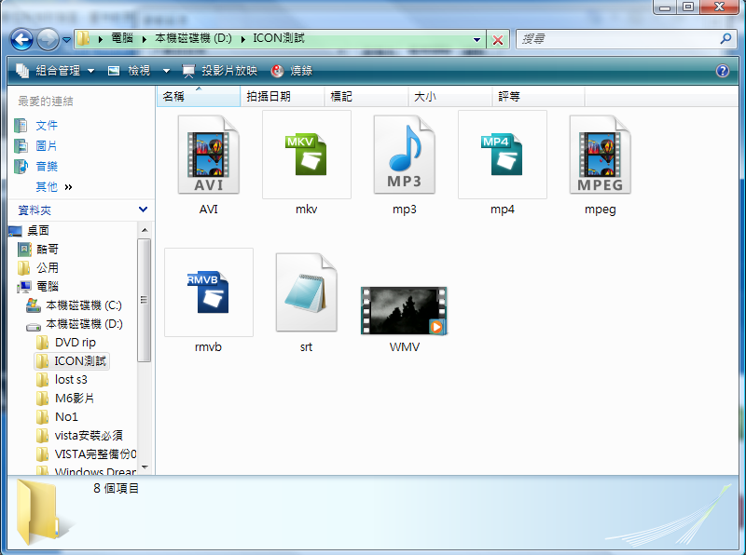Open the 文件 documents favorite link
The height and width of the screenshot is (555, 746).
click(46, 126)
